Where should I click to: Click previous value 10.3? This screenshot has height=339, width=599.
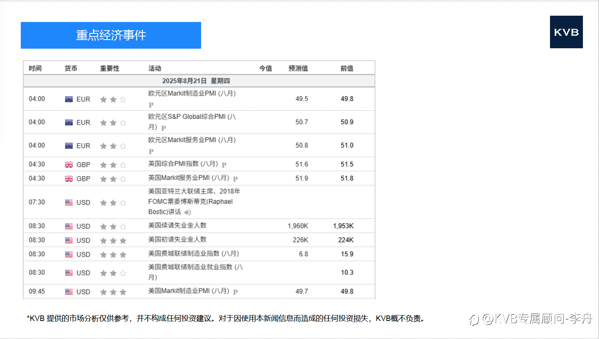[347, 272]
